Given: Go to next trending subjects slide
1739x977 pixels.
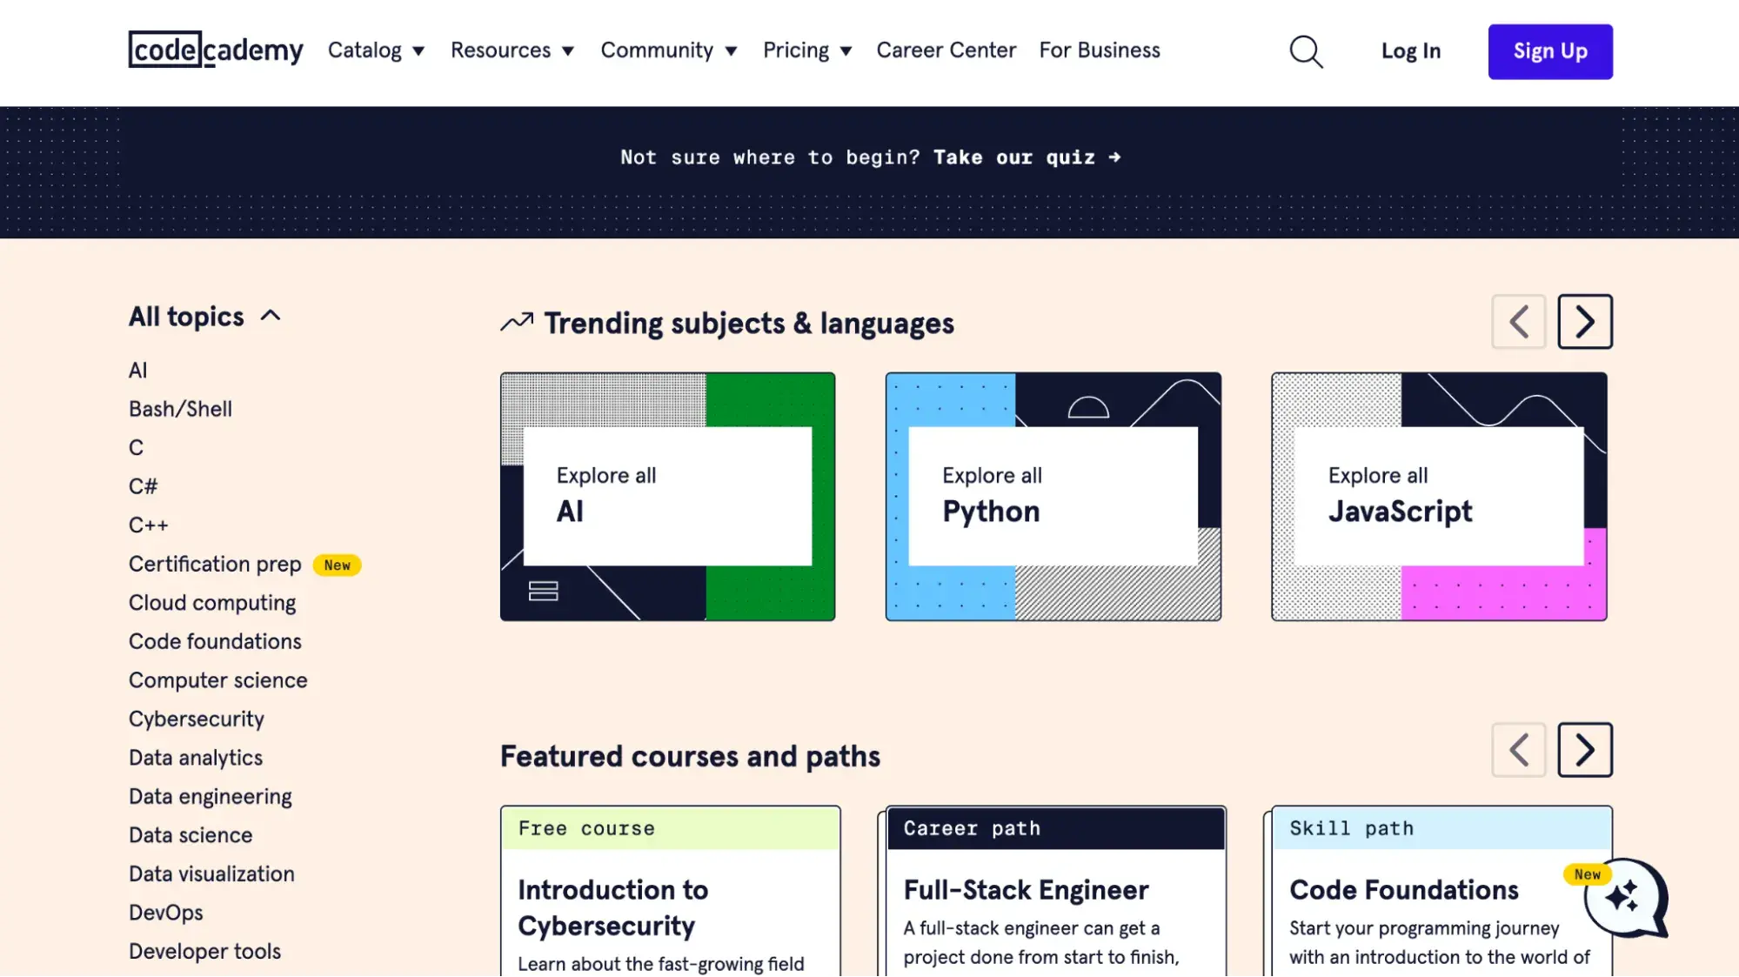Looking at the screenshot, I should click(x=1584, y=322).
